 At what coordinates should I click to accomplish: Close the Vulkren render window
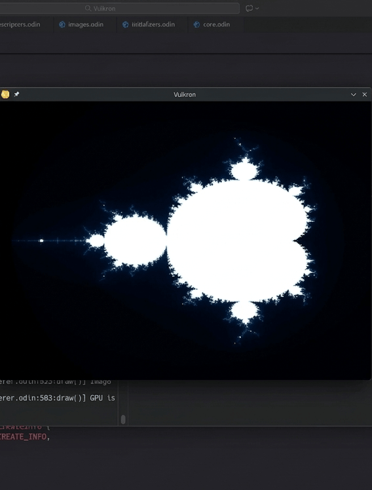pyautogui.click(x=365, y=94)
